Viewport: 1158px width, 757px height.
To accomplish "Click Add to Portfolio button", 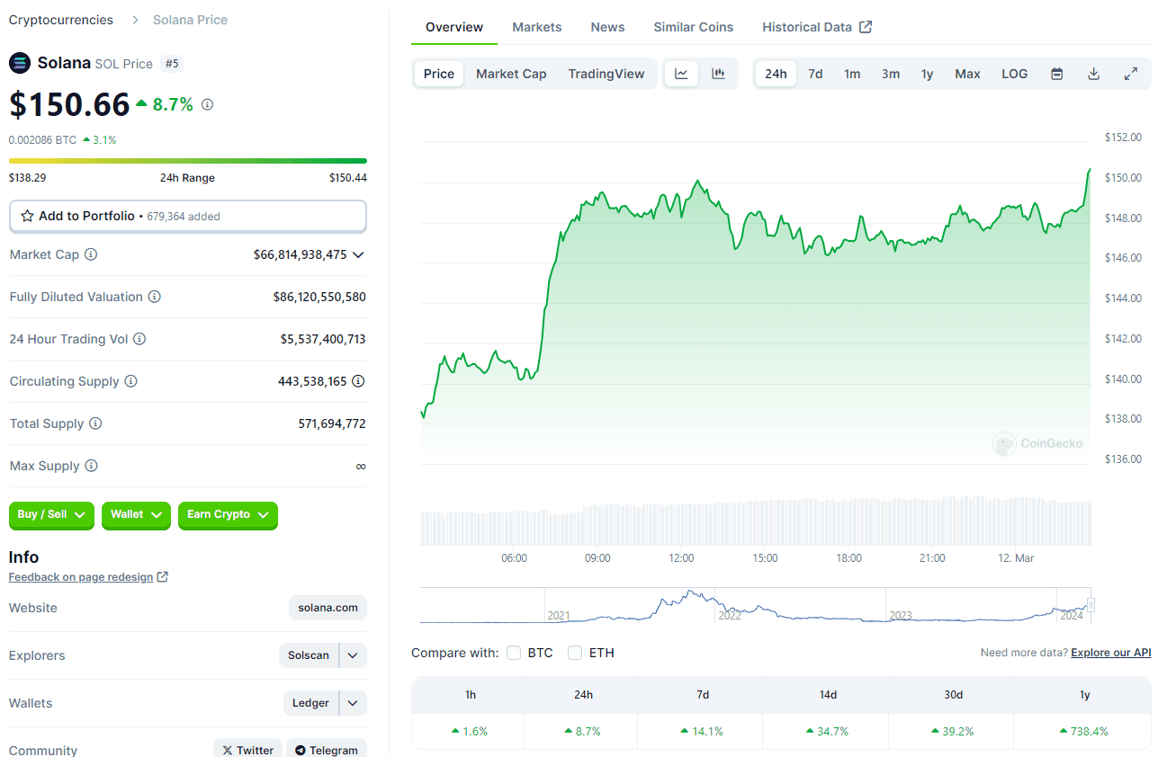I will tap(188, 216).
